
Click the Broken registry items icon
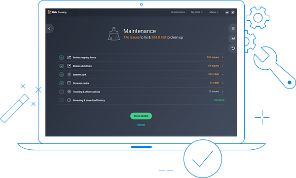[x=69, y=57]
